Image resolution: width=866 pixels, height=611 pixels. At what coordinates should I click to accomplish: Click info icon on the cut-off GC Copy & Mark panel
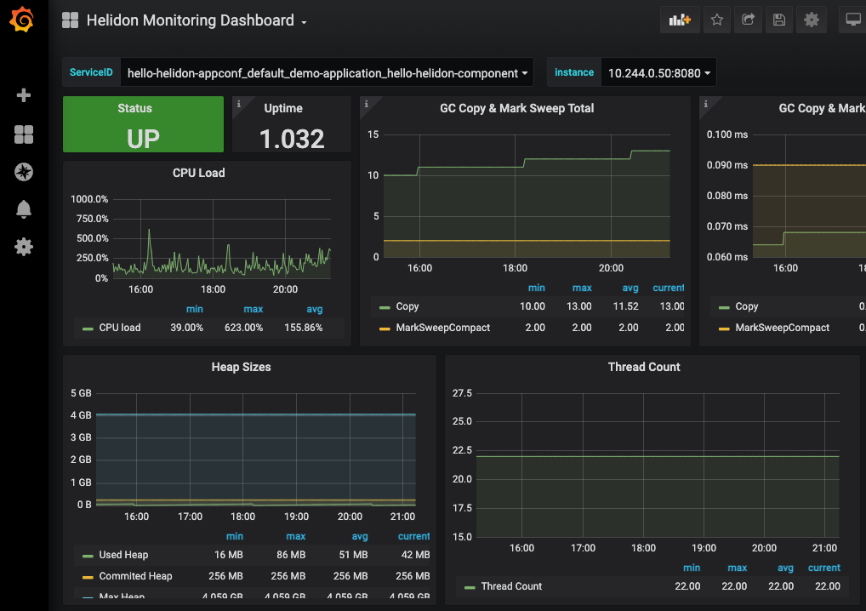click(x=705, y=103)
